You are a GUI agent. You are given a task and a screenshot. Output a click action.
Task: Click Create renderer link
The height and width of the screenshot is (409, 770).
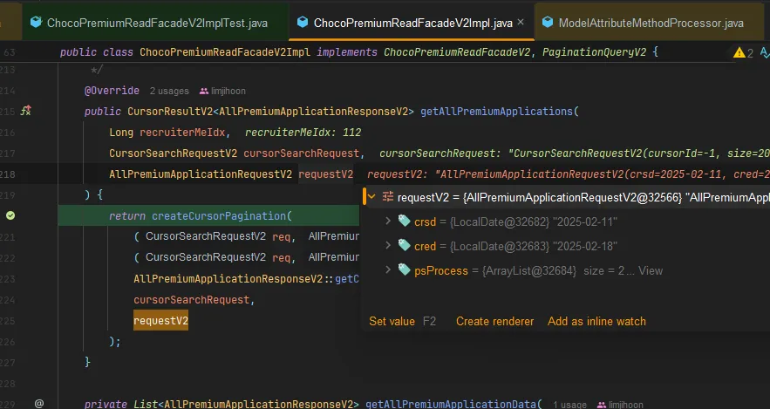tap(494, 321)
